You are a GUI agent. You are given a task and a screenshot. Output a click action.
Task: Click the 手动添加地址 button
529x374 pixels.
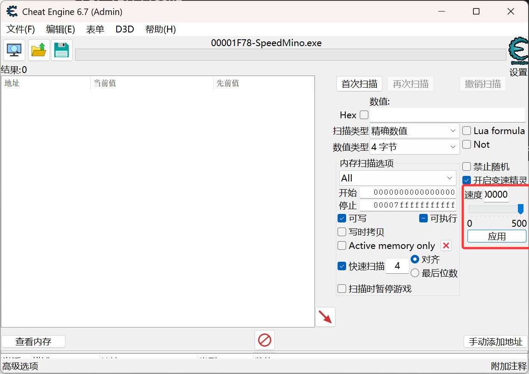tap(496, 342)
